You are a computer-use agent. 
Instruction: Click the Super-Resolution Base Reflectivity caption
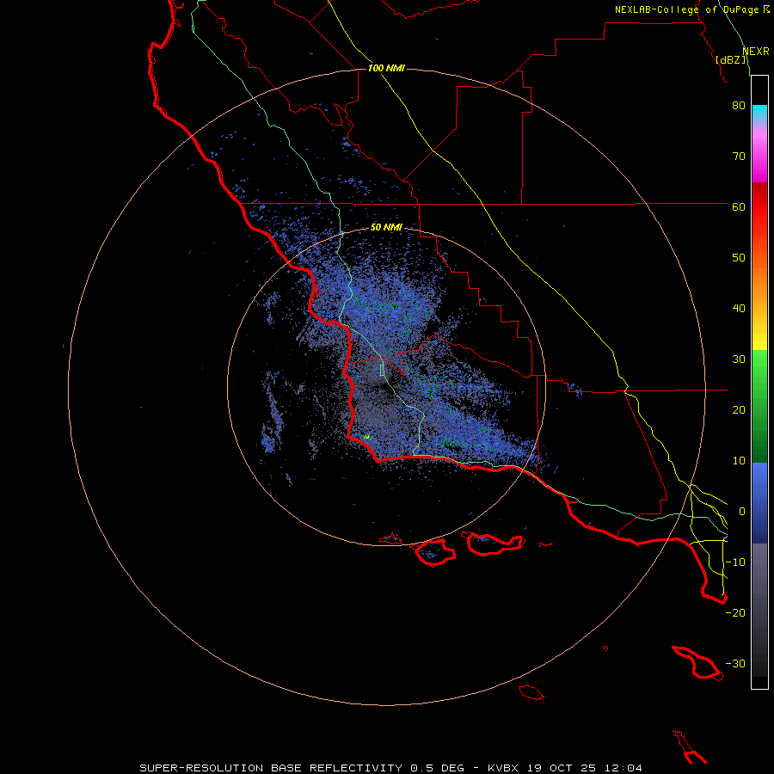391,768
